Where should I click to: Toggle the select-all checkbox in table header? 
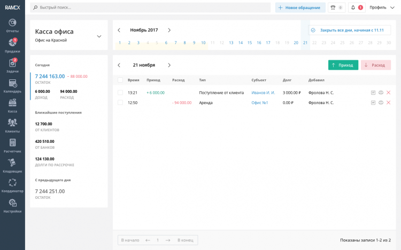click(x=120, y=80)
